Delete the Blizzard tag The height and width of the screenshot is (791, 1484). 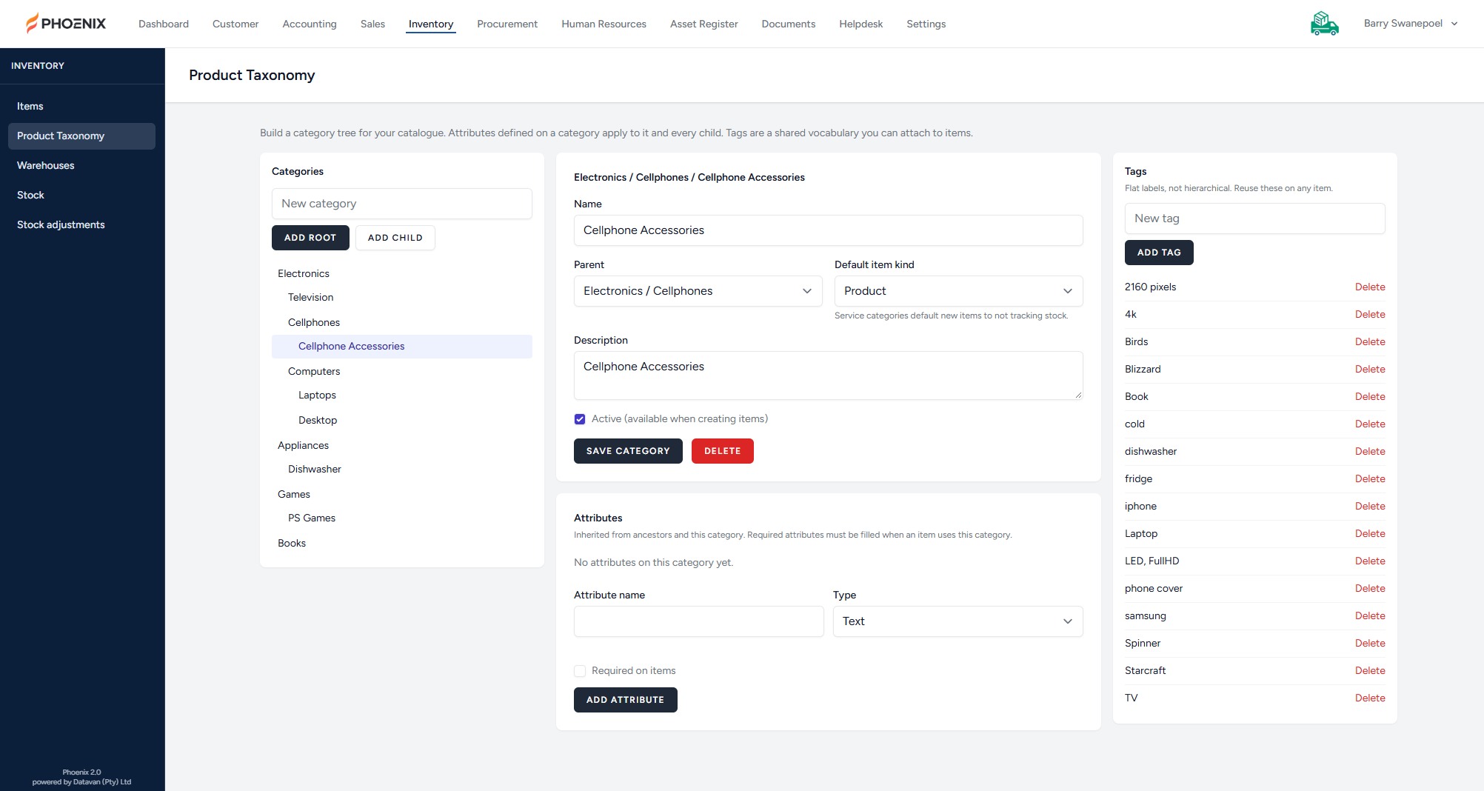[1370, 370]
